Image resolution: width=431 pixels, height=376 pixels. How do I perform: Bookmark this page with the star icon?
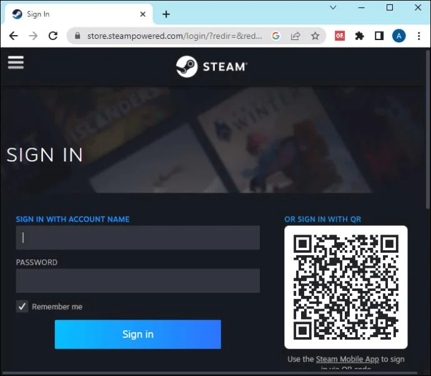[315, 36]
